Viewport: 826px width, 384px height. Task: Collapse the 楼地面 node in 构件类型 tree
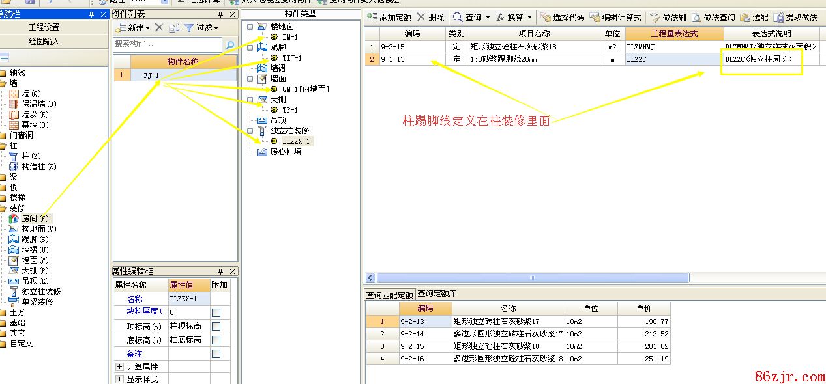(x=250, y=27)
